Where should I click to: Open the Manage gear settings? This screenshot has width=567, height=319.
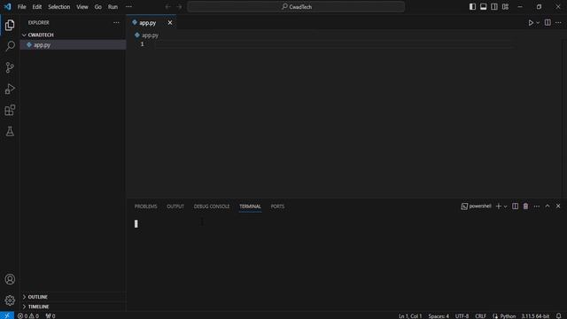(x=10, y=300)
